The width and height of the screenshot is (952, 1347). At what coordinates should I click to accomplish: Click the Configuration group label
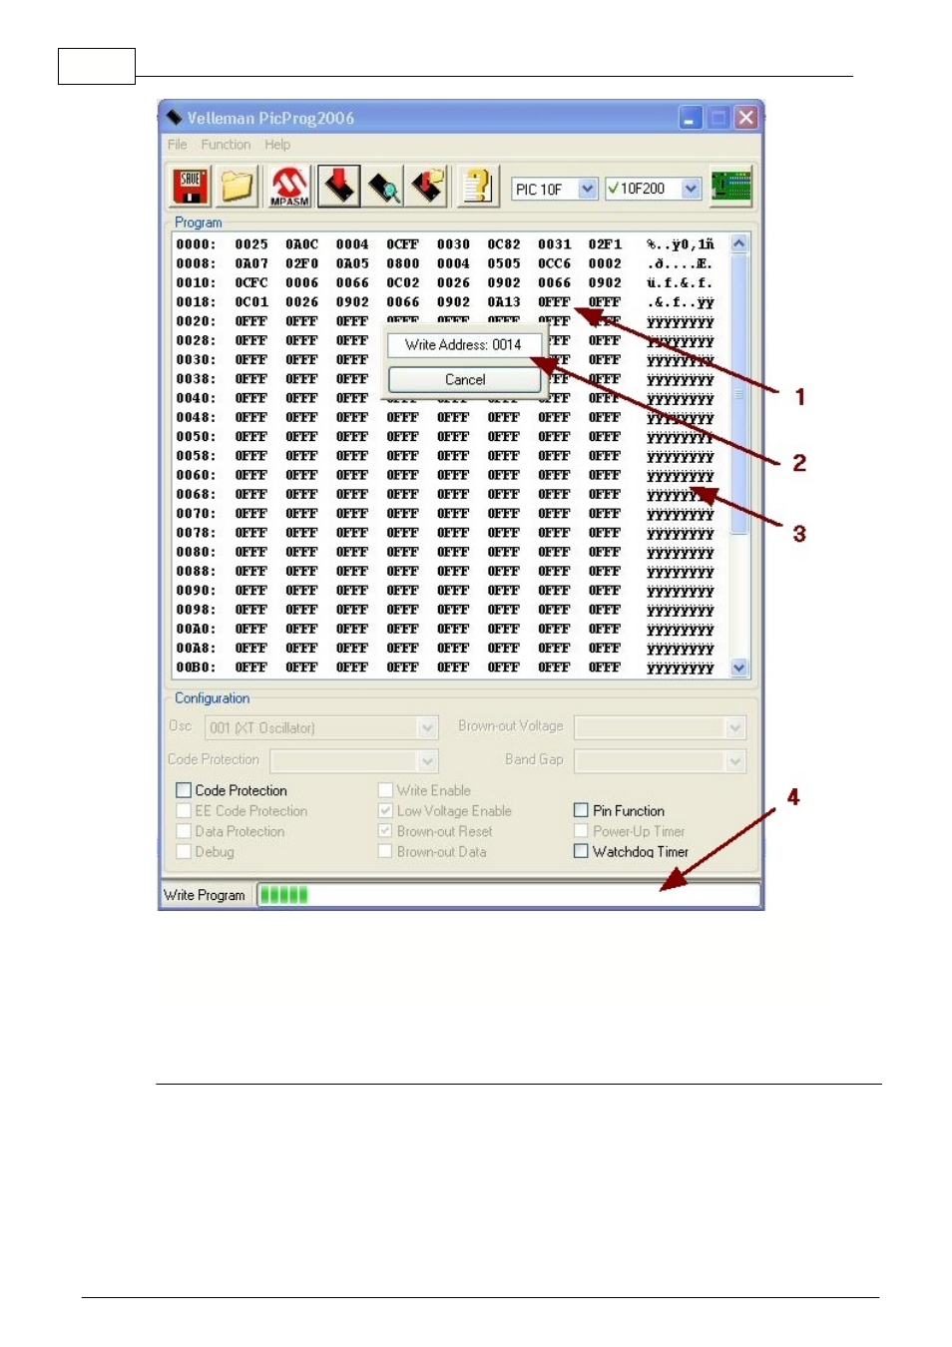click(x=213, y=698)
